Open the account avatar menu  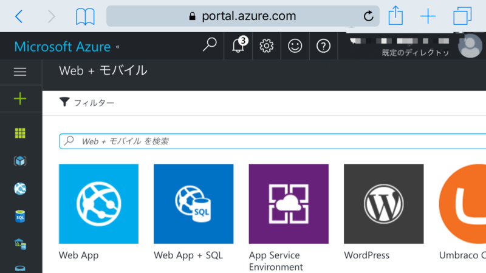coord(470,46)
